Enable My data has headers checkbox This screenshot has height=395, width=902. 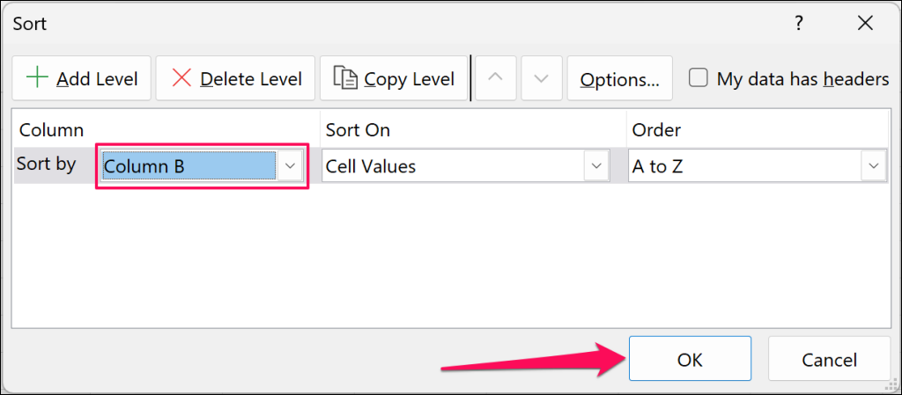(699, 78)
